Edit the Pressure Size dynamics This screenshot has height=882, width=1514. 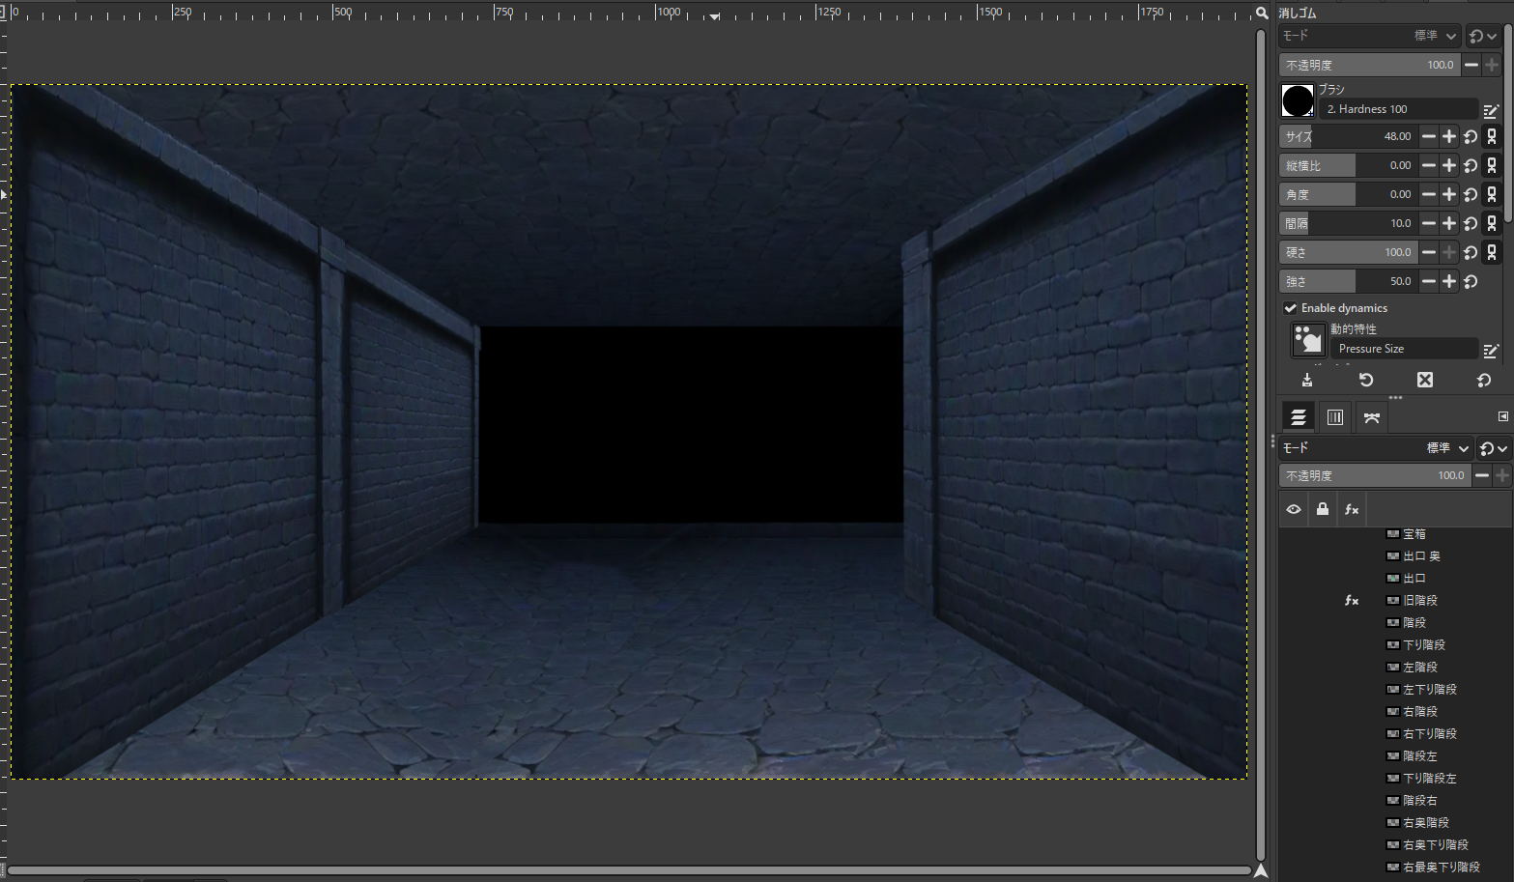coord(1491,350)
